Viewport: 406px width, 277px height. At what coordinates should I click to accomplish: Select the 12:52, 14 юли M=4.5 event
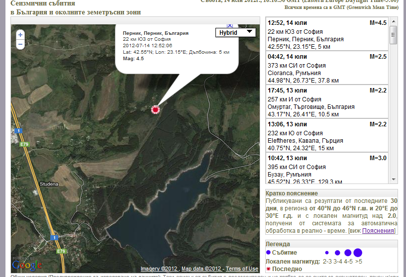(327, 34)
